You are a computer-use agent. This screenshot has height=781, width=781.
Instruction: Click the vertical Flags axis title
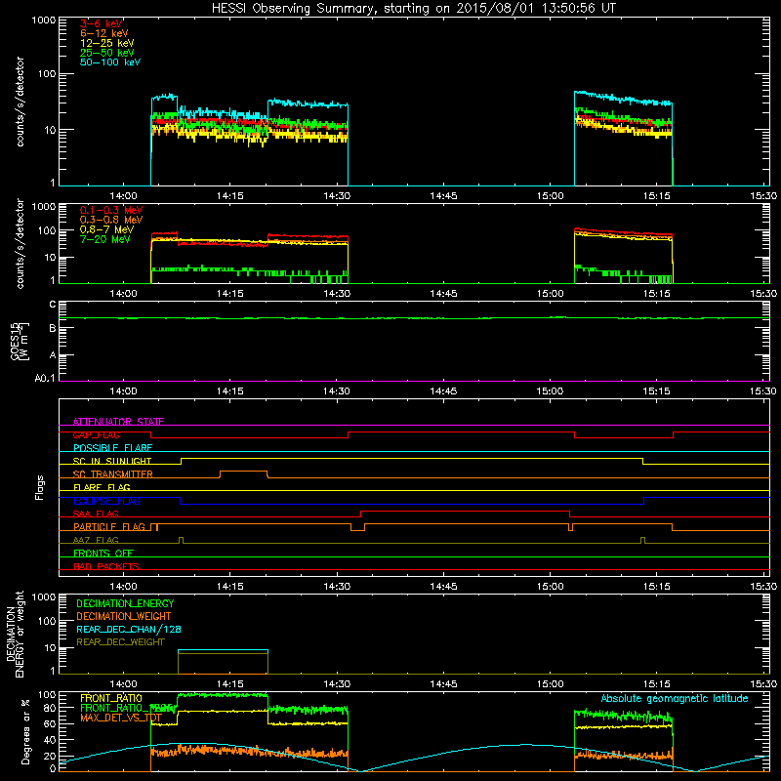tap(40, 487)
